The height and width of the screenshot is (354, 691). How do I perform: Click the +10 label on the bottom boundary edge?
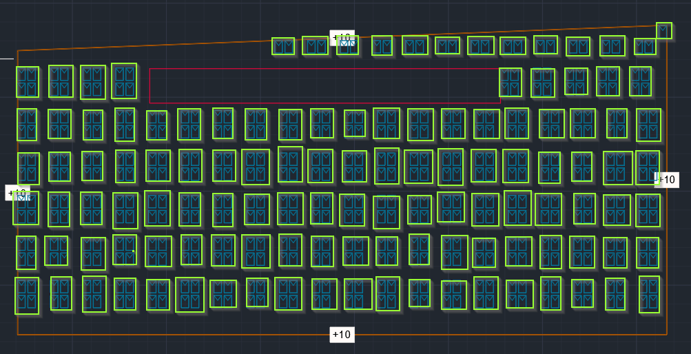342,335
